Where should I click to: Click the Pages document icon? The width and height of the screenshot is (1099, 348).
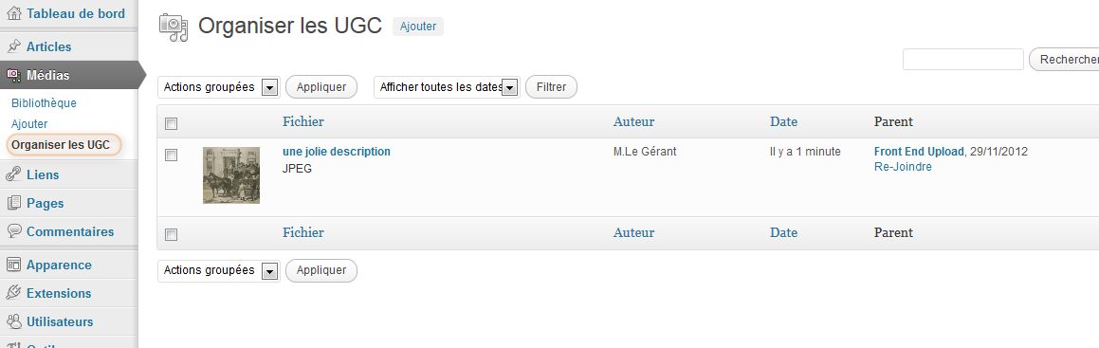(13, 203)
